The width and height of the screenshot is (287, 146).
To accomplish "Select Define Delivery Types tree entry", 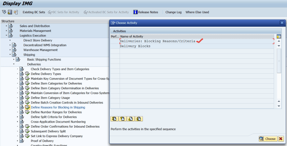I will point(46,74).
